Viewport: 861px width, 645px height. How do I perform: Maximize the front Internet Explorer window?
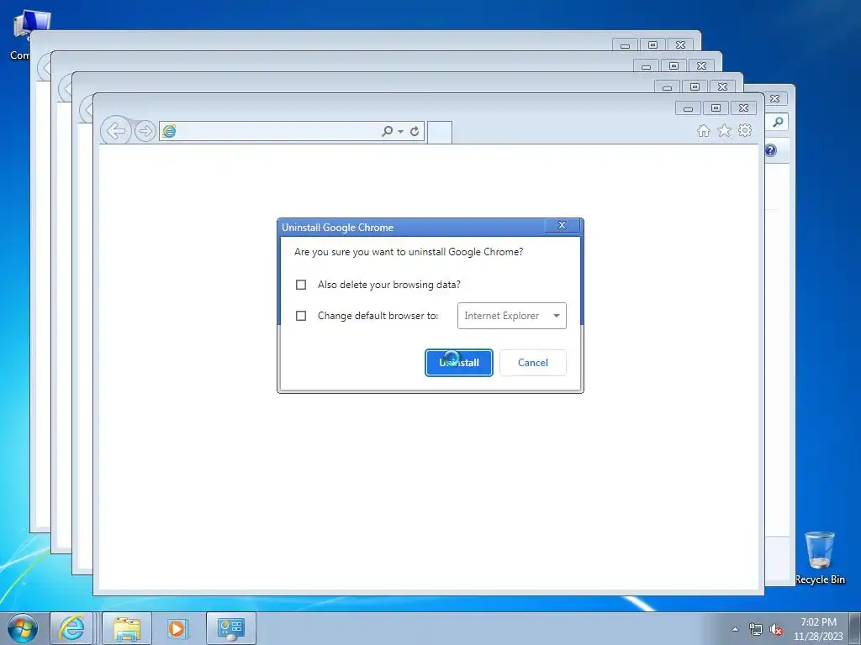coord(716,108)
